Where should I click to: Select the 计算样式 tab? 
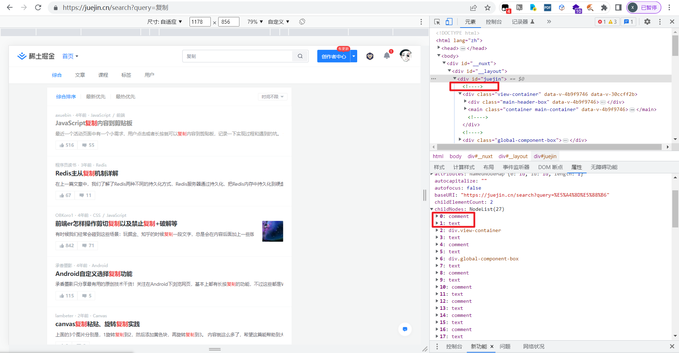coord(464,167)
